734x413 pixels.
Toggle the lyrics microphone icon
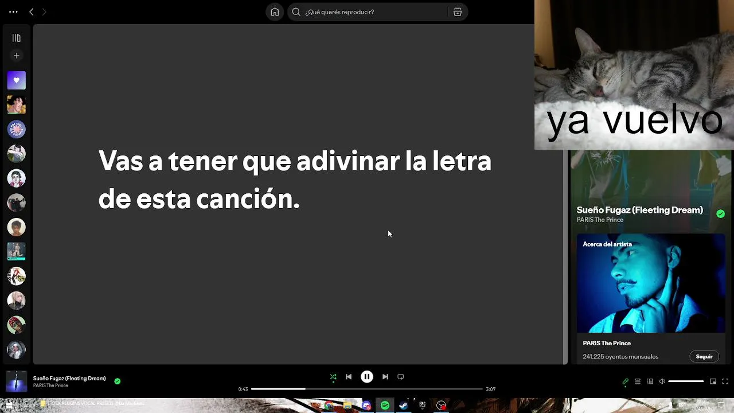tap(625, 381)
